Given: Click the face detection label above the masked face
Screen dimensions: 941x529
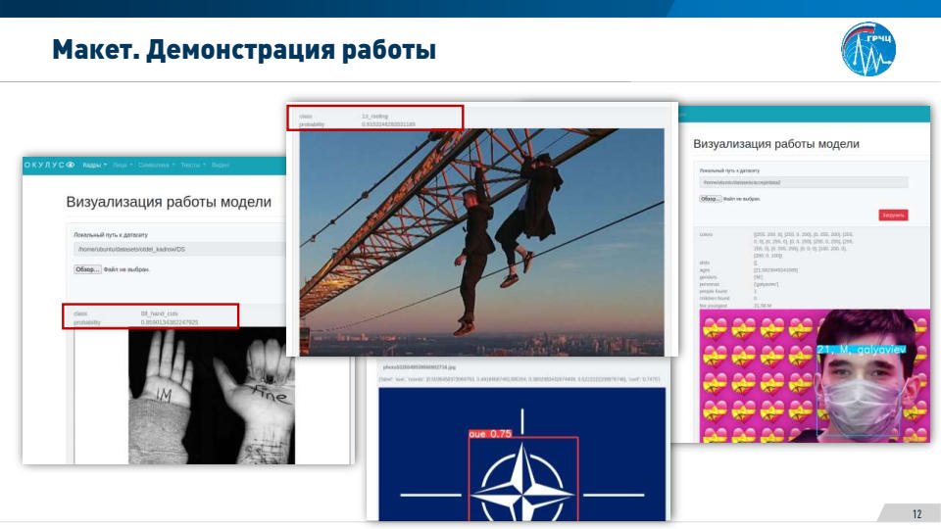Looking at the screenshot, I should [x=862, y=349].
